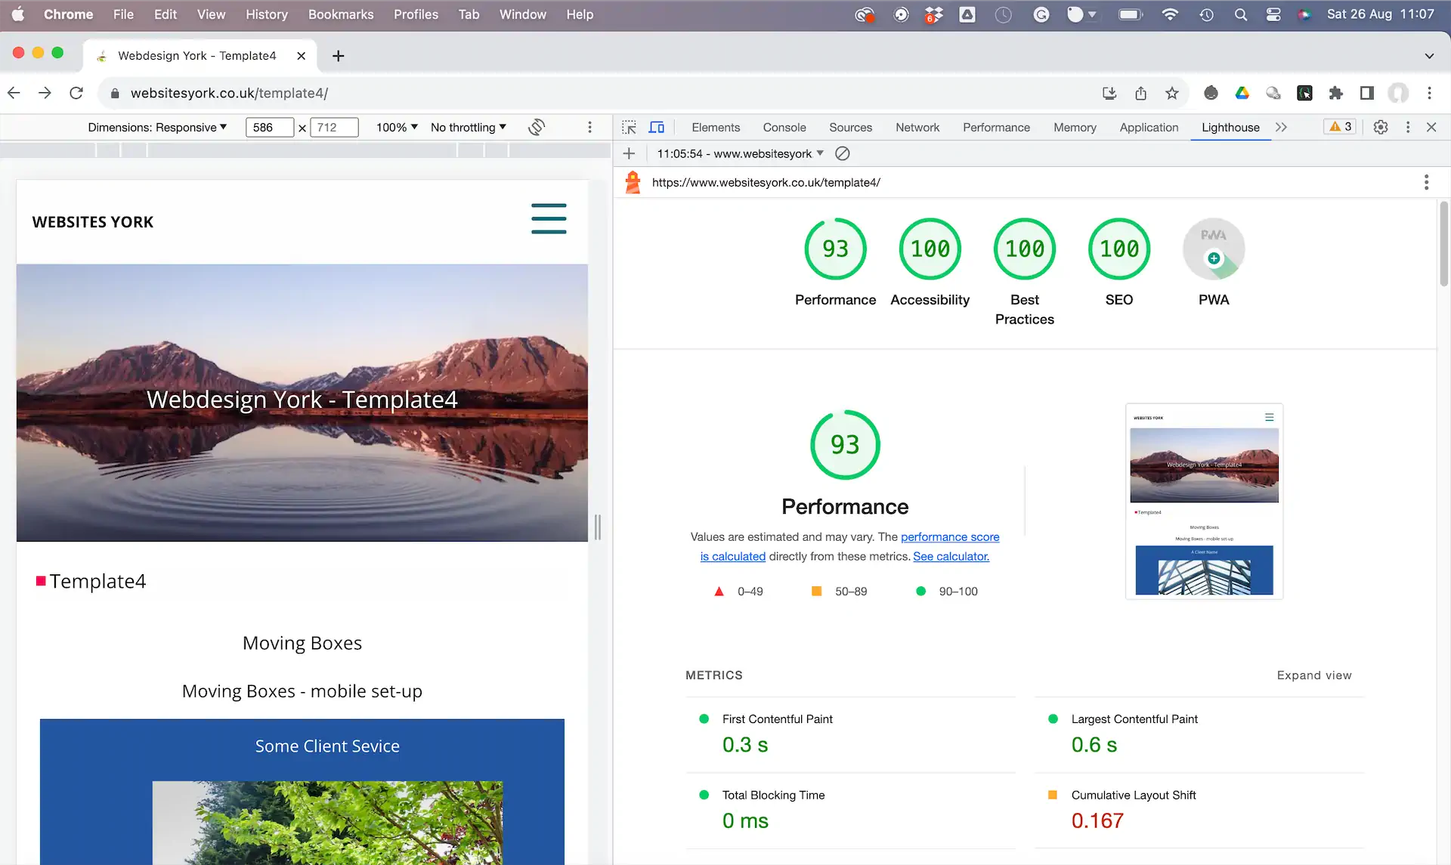This screenshot has width=1451, height=865.
Task: Open the 100% zoom dropdown
Action: click(397, 127)
